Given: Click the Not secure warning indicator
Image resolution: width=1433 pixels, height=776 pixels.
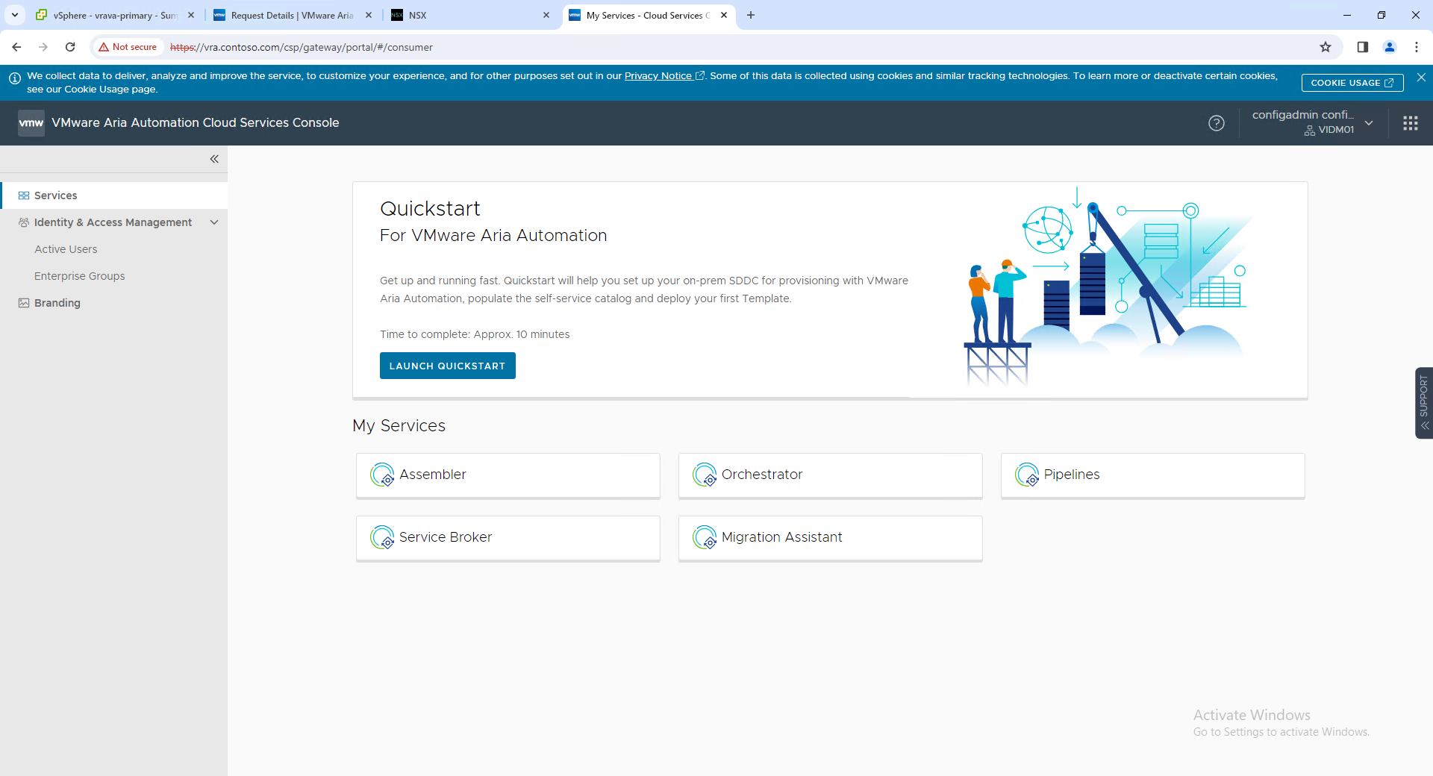Looking at the screenshot, I should click(x=128, y=47).
